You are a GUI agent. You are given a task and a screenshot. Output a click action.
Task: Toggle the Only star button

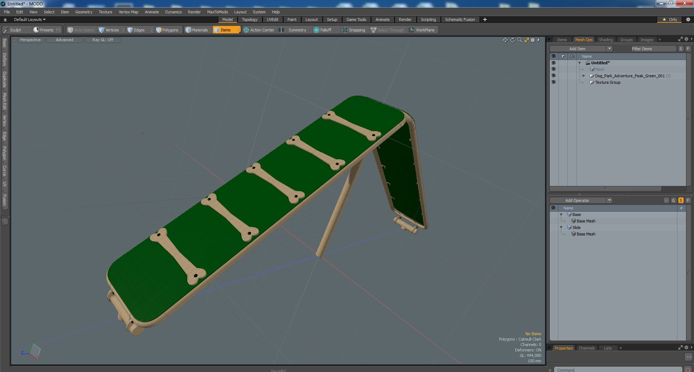(x=670, y=20)
